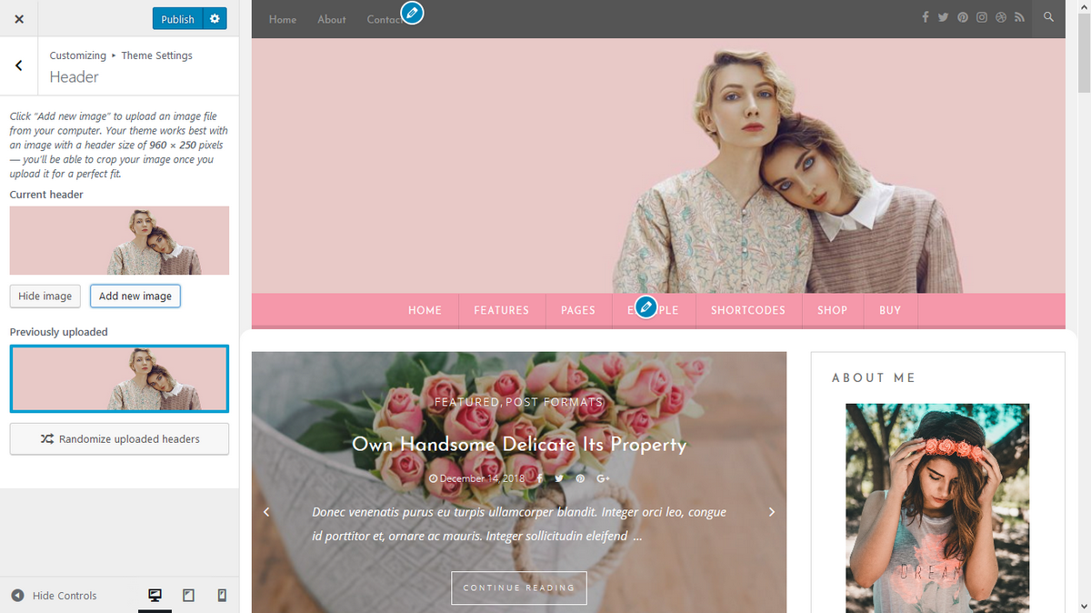Image resolution: width=1091 pixels, height=613 pixels.
Task: Click the Add new image button
Action: 135,296
